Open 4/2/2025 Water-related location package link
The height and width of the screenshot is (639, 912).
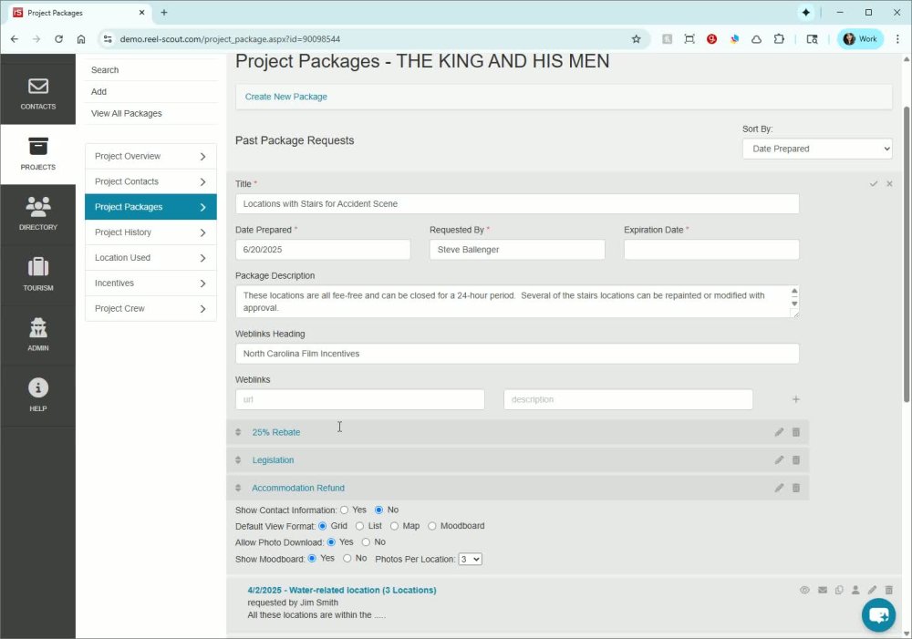point(342,590)
